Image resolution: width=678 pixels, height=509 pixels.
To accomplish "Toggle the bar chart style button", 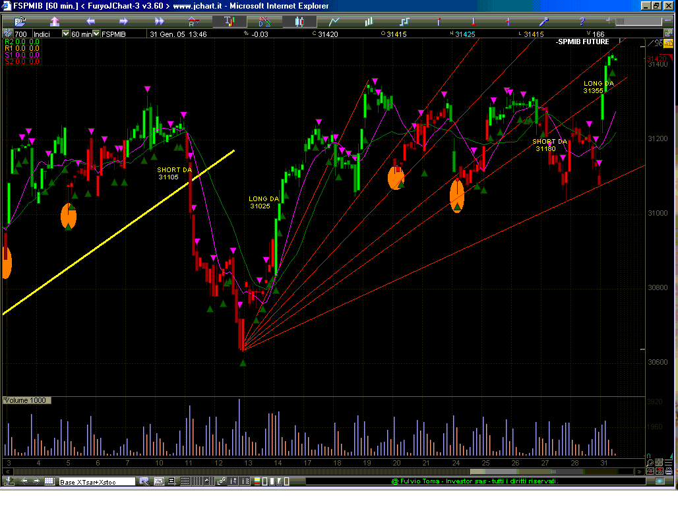I will coord(229,22).
